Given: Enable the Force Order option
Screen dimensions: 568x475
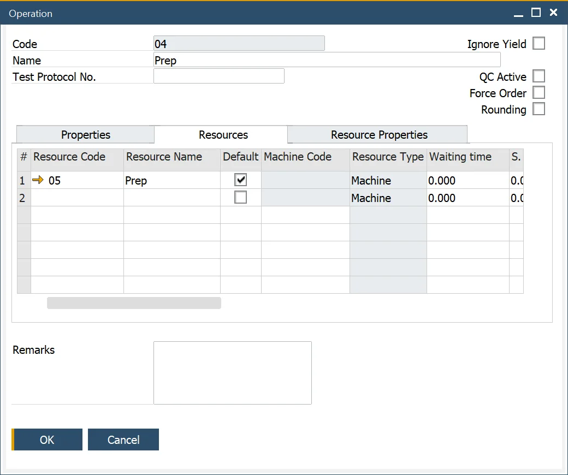Looking at the screenshot, I should click(539, 93).
